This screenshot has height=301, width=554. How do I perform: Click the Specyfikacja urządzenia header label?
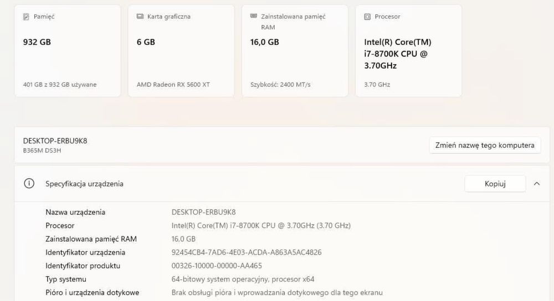[84, 184]
